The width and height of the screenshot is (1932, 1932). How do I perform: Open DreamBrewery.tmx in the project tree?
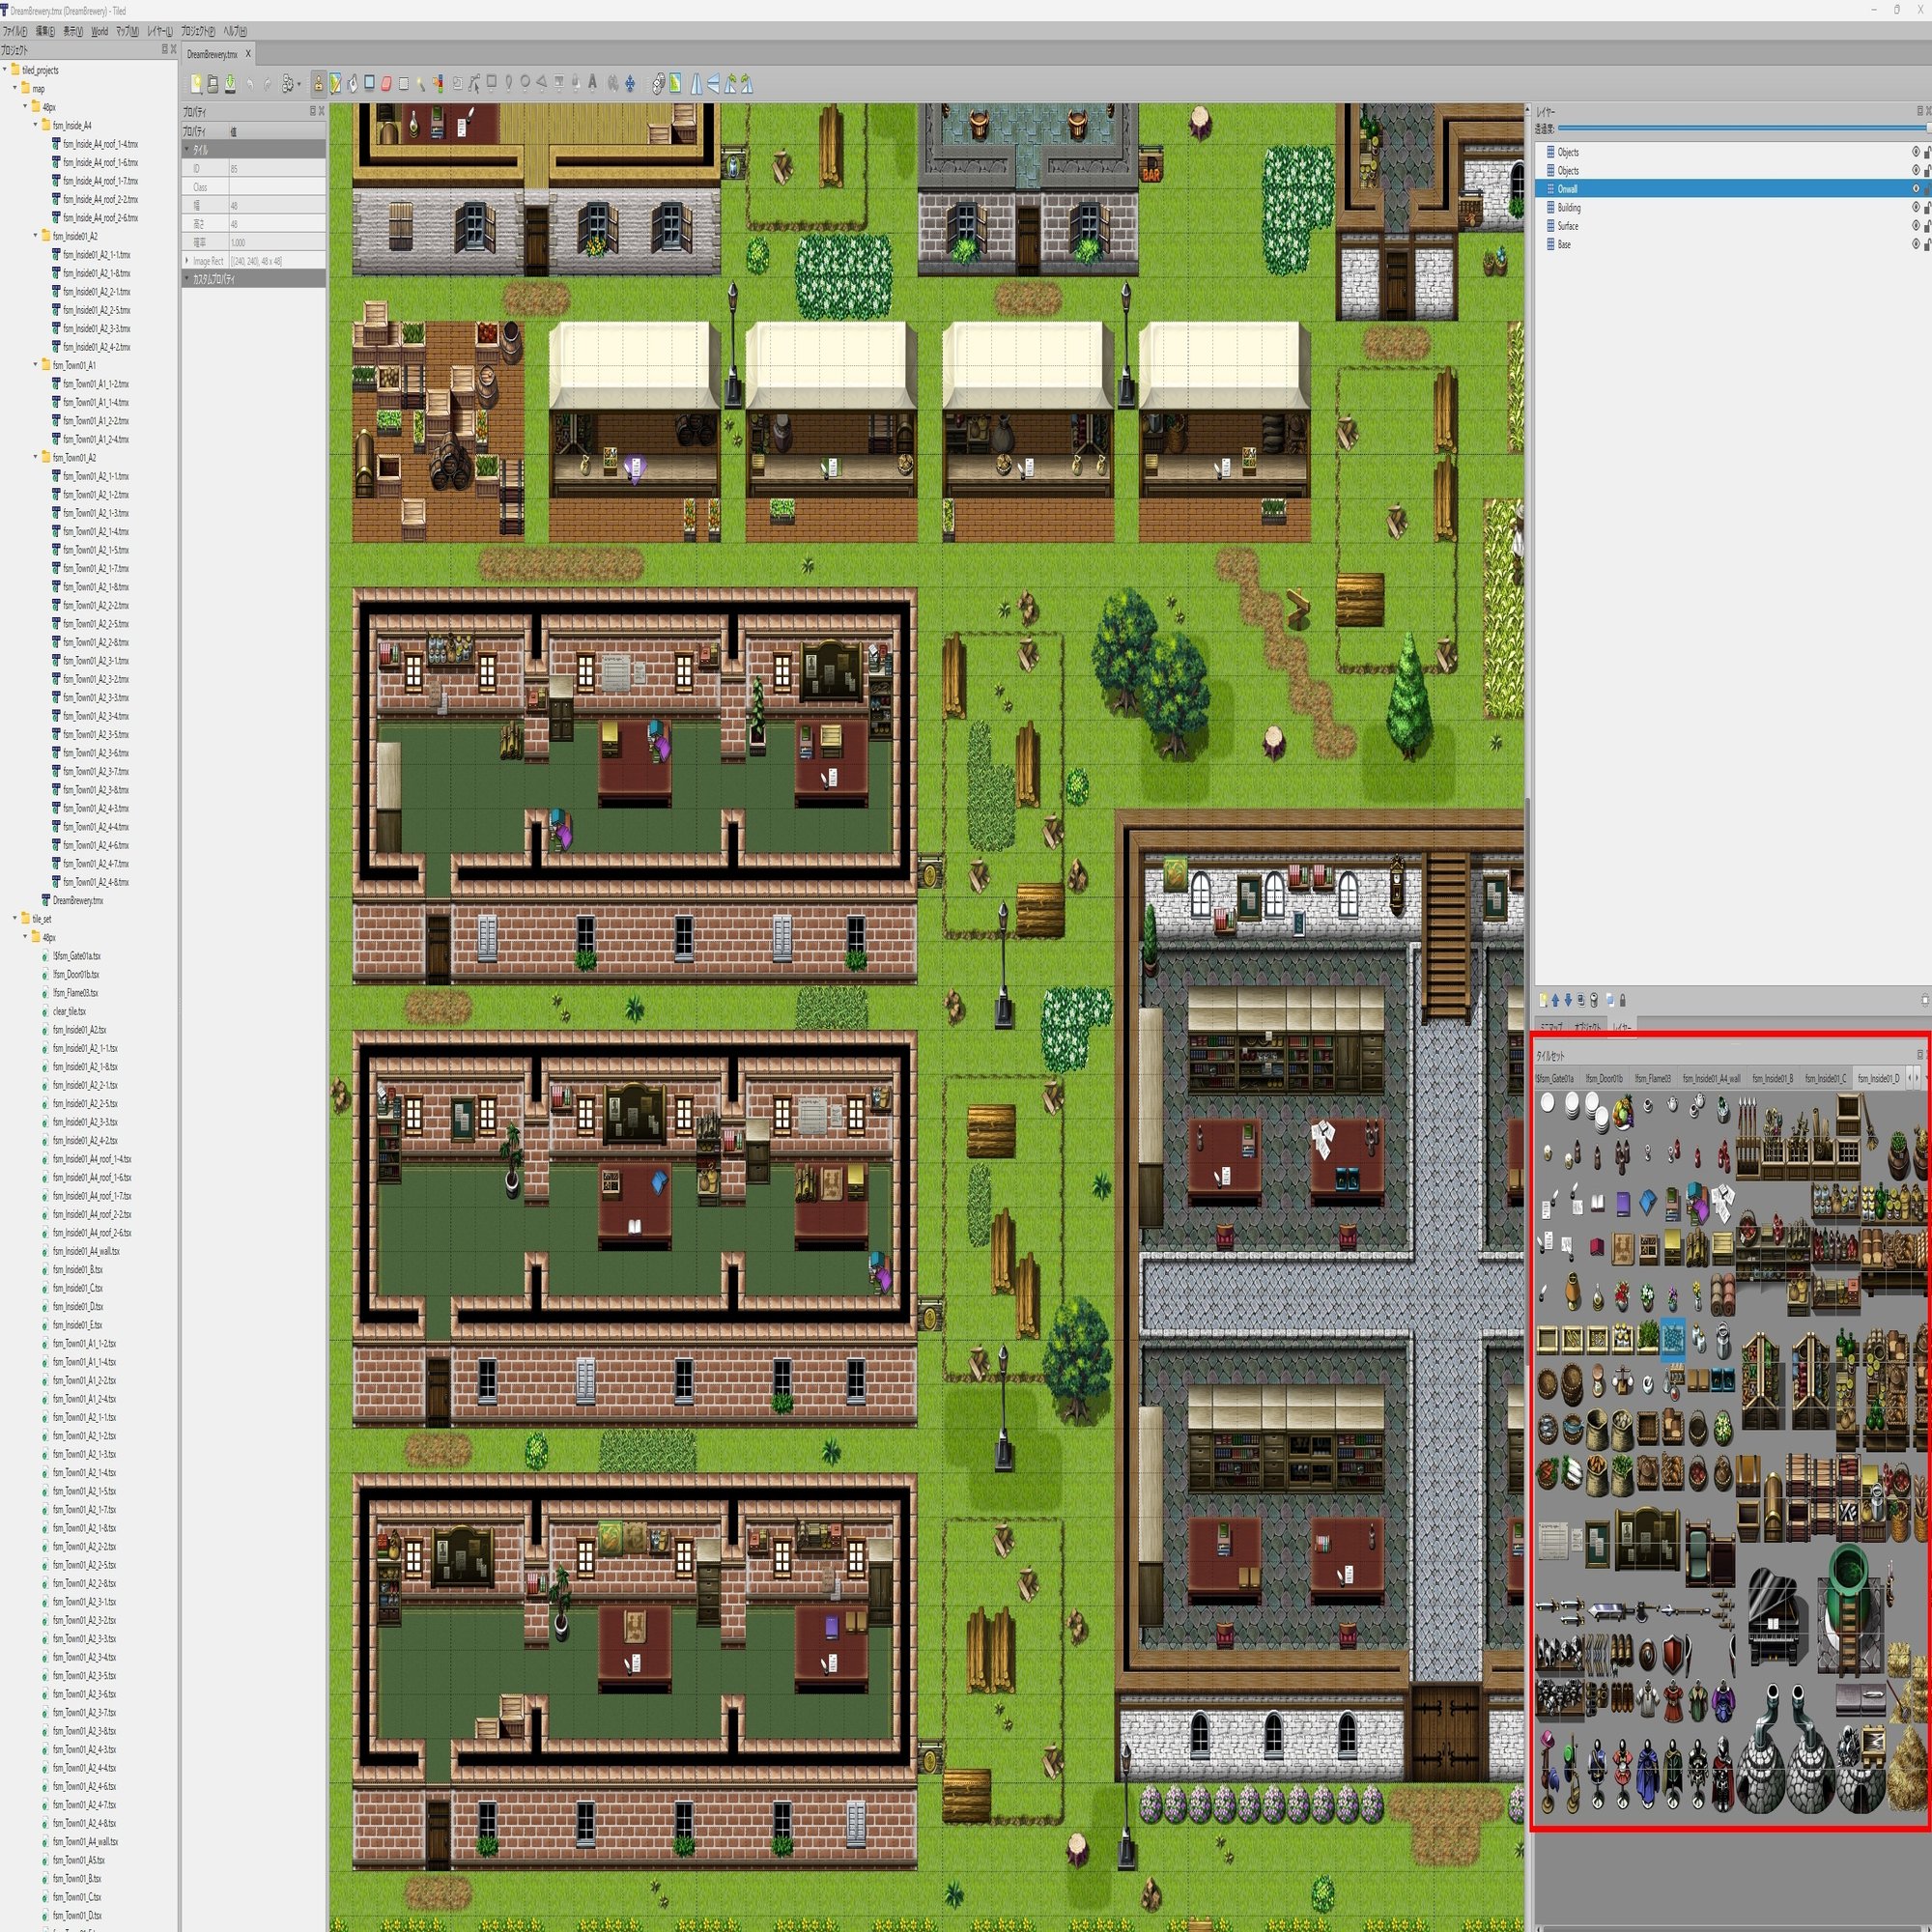[77, 900]
